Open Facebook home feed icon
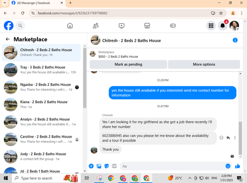247x183 pixels. (70, 26)
